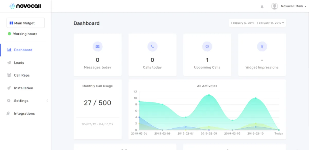
Task: Click the Novocall logo
Action: [25, 6]
